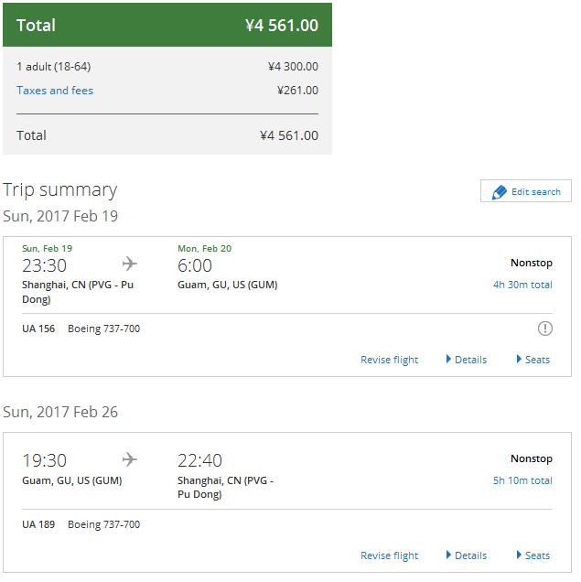Click the UA 156 flight number
The width and height of the screenshot is (581, 582).
pyautogui.click(x=37, y=329)
